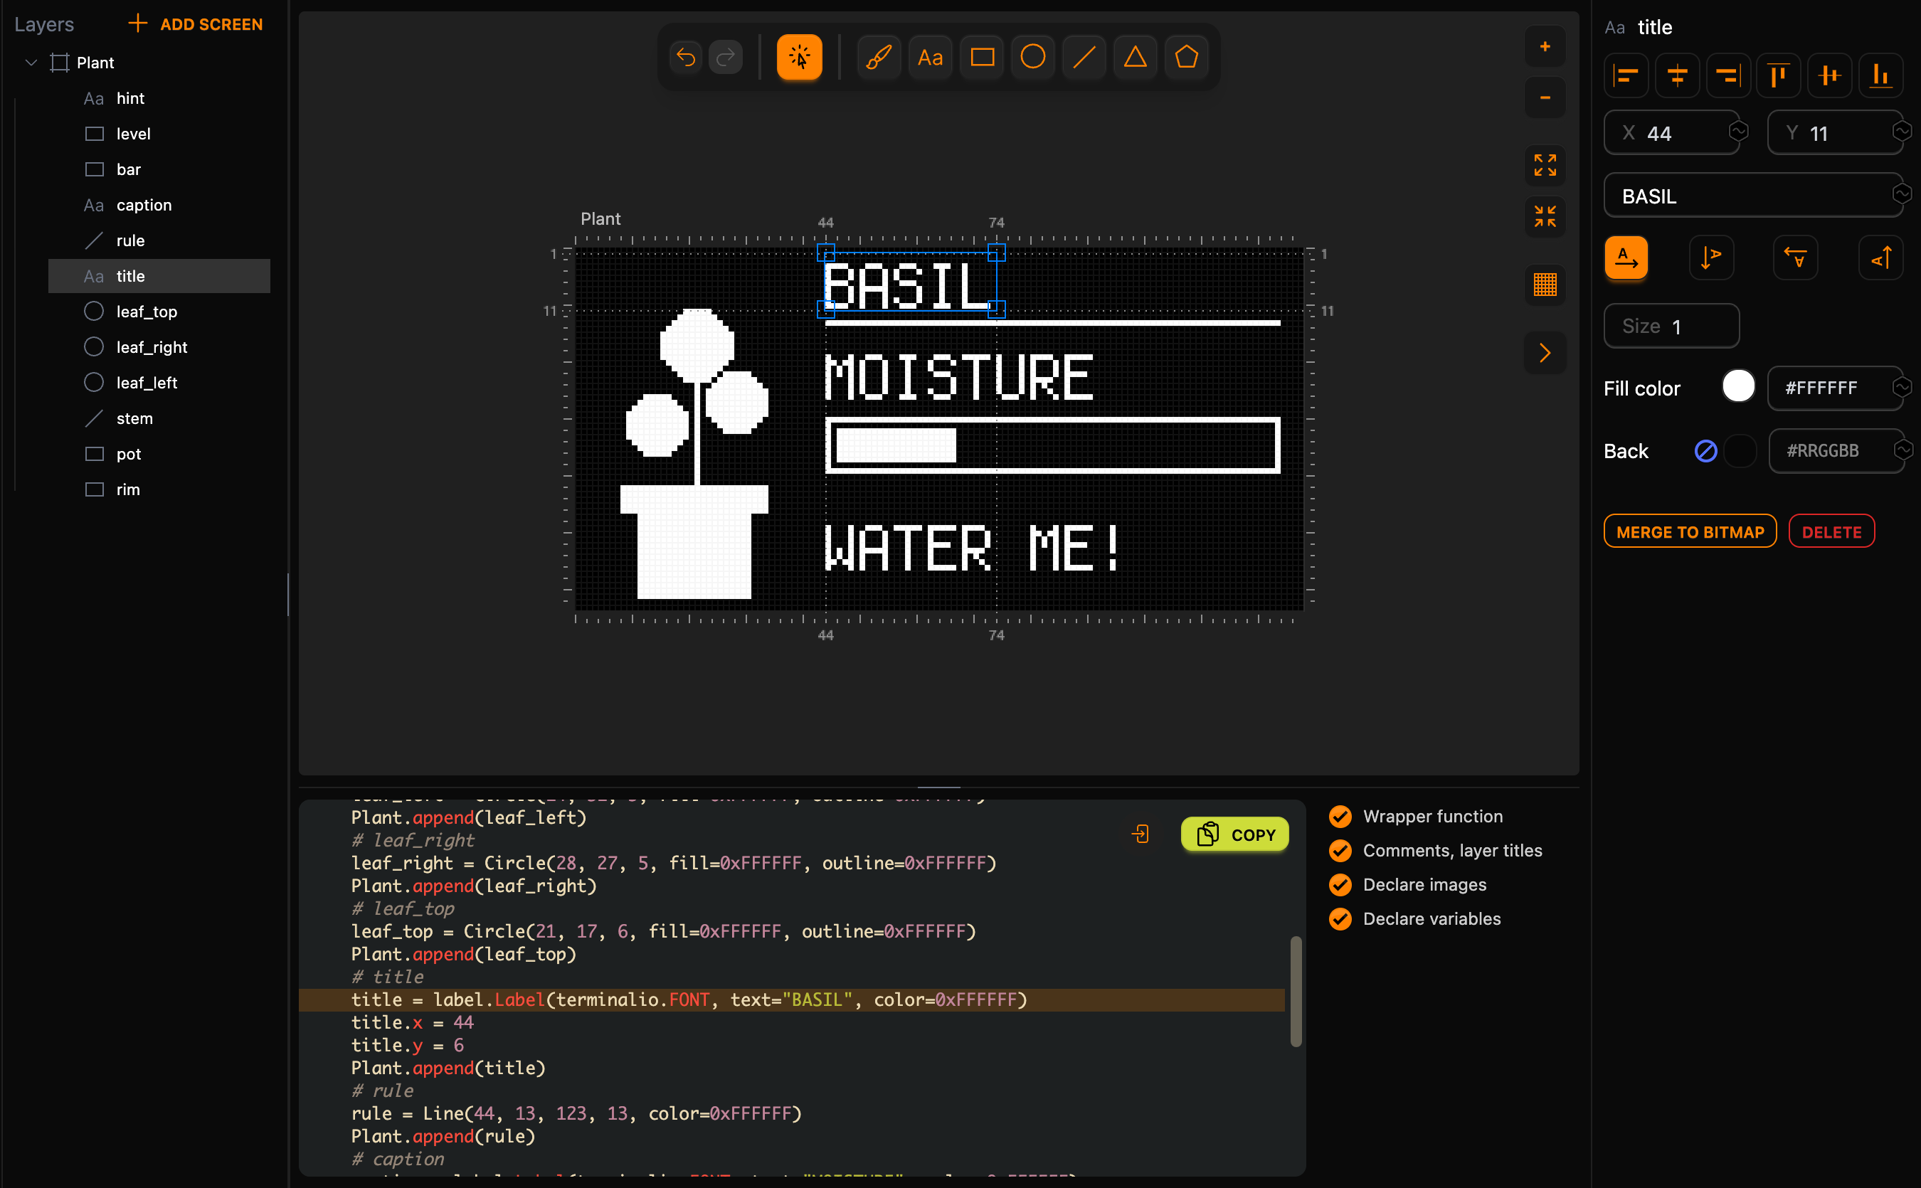
Task: Click MERGE TO BITMAP button
Action: (x=1690, y=532)
